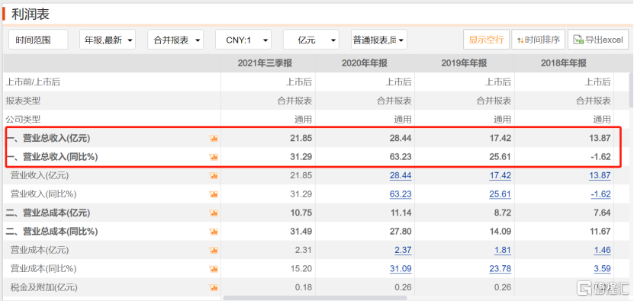The width and height of the screenshot is (634, 301).
Task: Click the 显示空行 button
Action: 486,40
